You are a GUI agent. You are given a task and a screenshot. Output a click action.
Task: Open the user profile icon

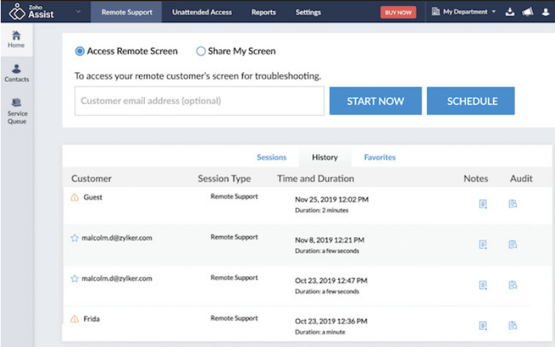pos(546,13)
